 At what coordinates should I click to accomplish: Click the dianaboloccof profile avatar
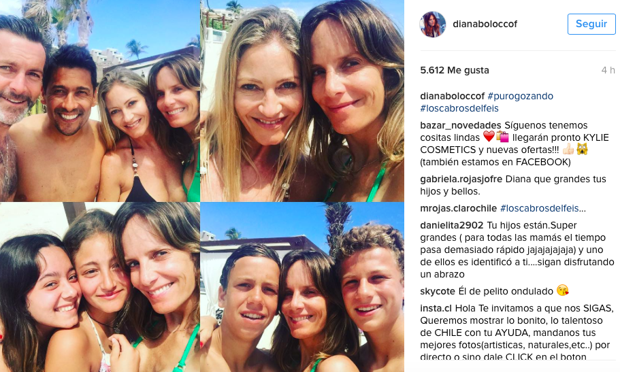(x=433, y=24)
